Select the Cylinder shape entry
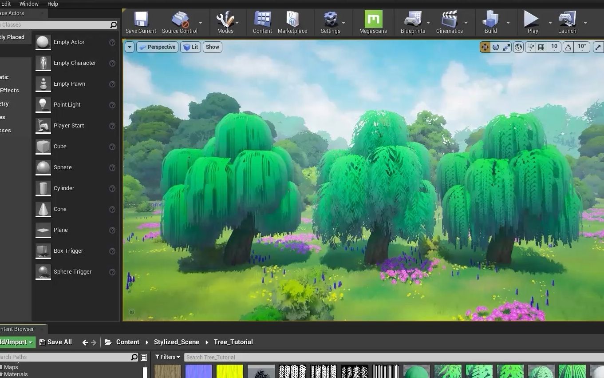Screen dimensions: 604x378 [75, 188]
